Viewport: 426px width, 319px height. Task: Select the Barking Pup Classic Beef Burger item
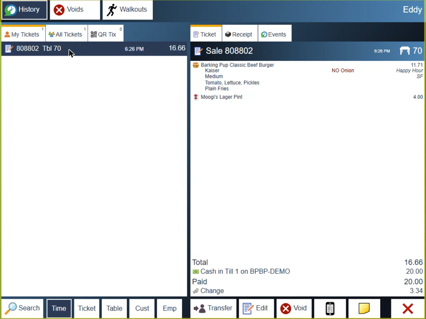237,65
